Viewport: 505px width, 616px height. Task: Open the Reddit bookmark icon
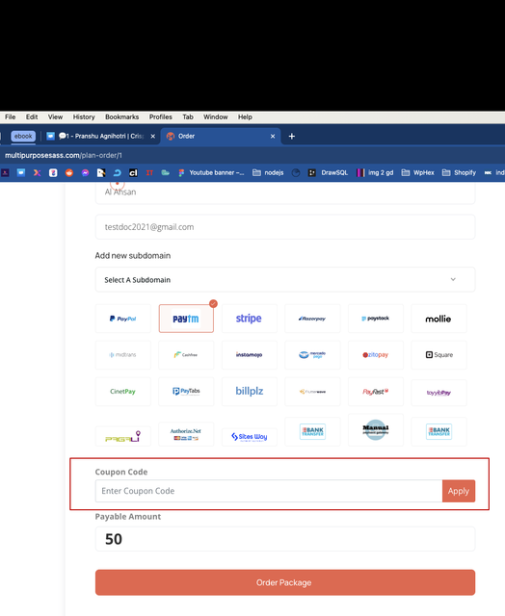click(x=69, y=173)
